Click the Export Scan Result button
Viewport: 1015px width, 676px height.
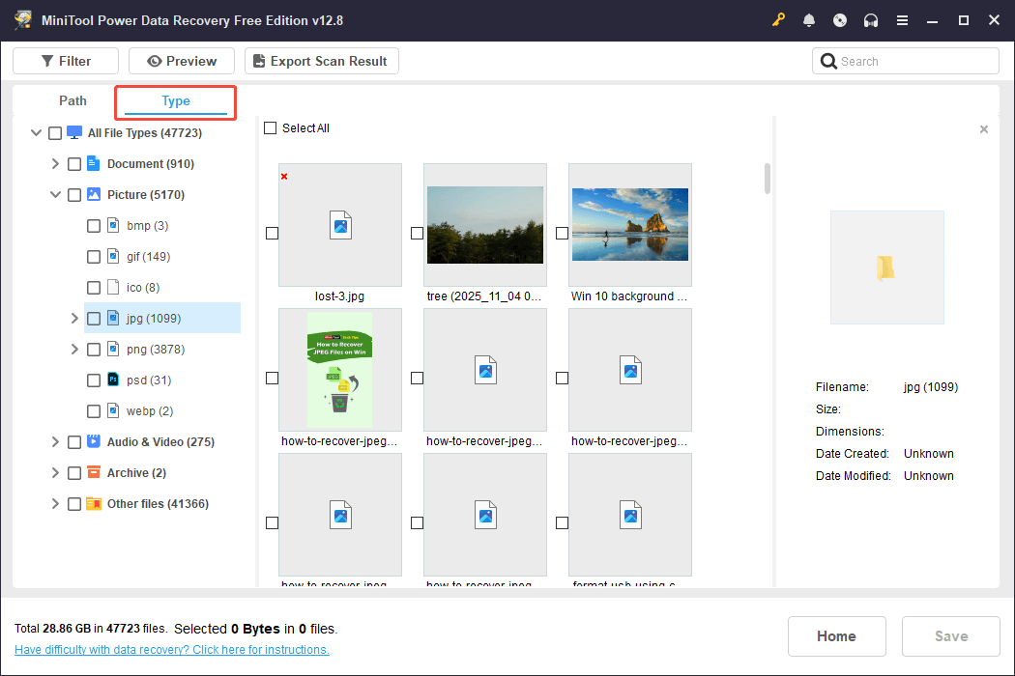click(x=321, y=62)
